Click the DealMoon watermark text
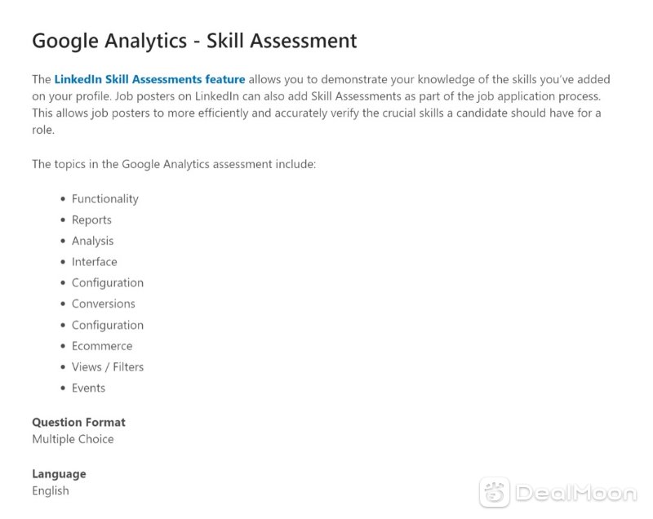 (x=576, y=493)
